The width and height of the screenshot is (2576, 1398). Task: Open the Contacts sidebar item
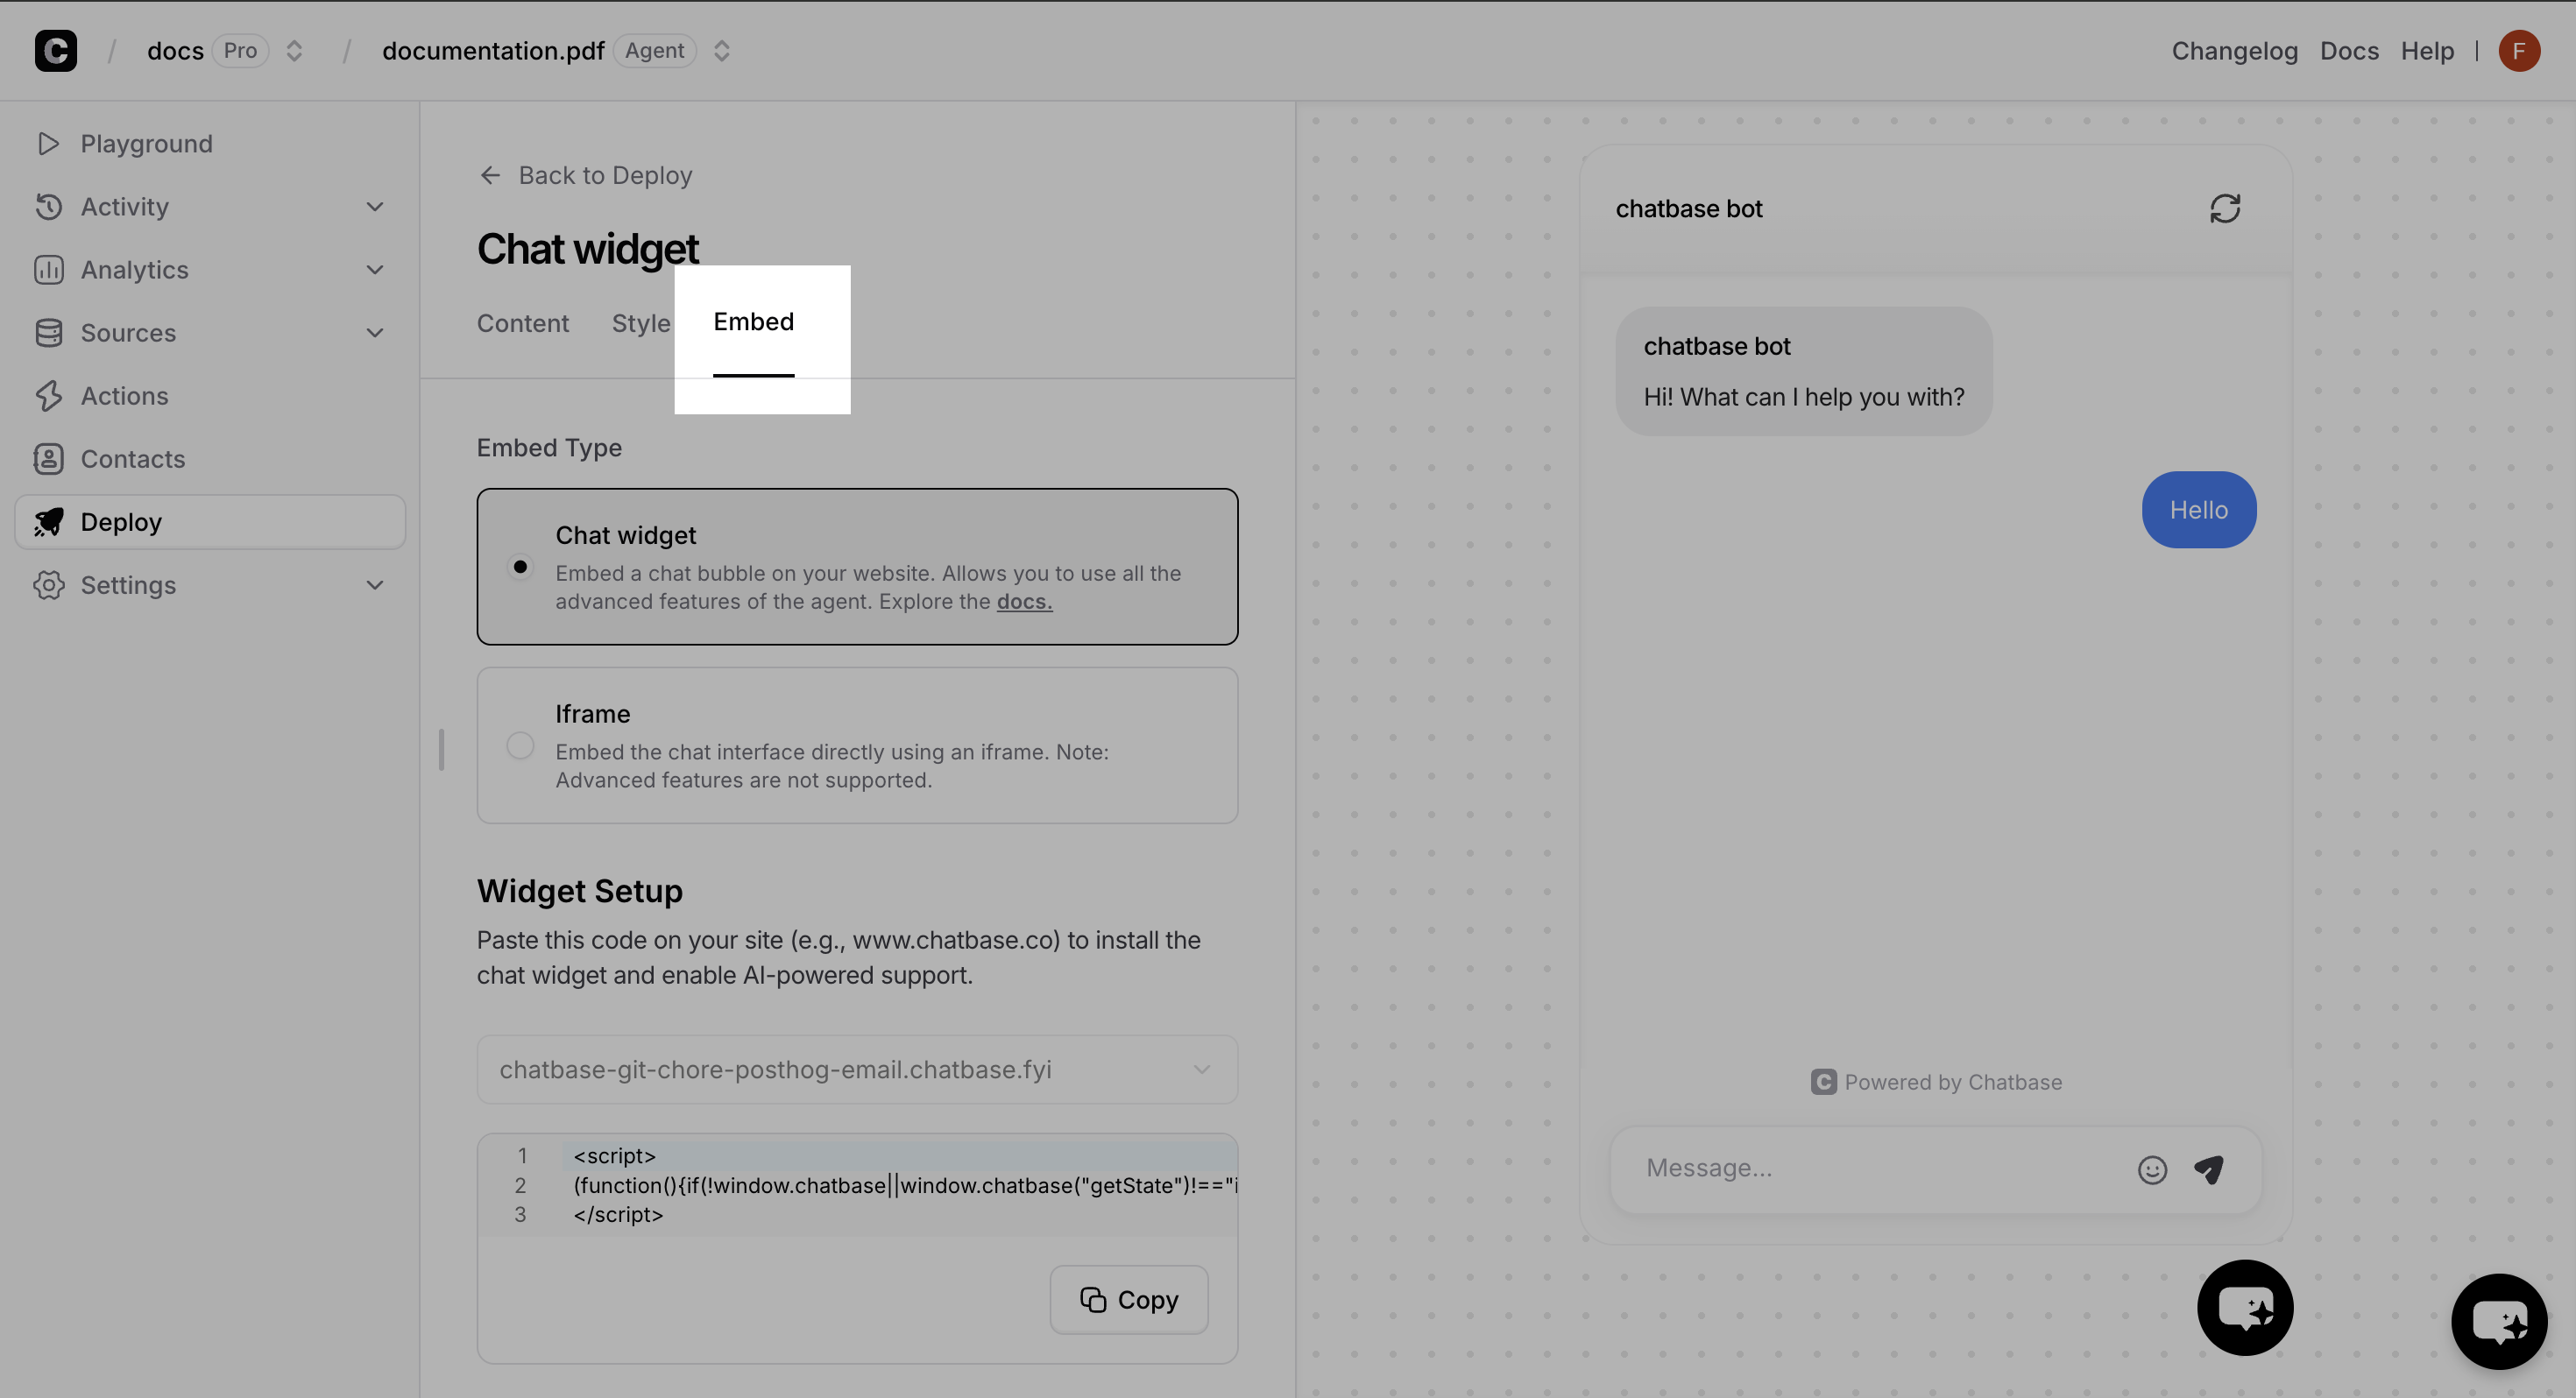point(132,459)
